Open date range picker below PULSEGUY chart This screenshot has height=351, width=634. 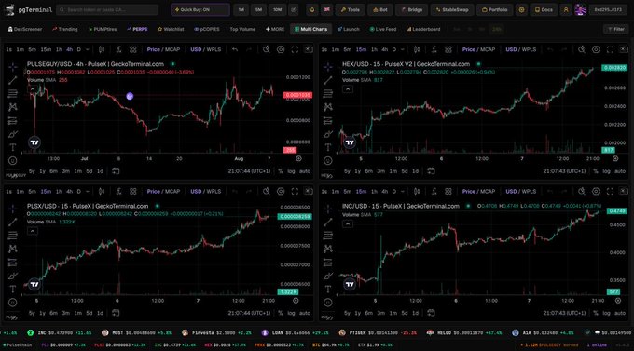click(x=116, y=171)
